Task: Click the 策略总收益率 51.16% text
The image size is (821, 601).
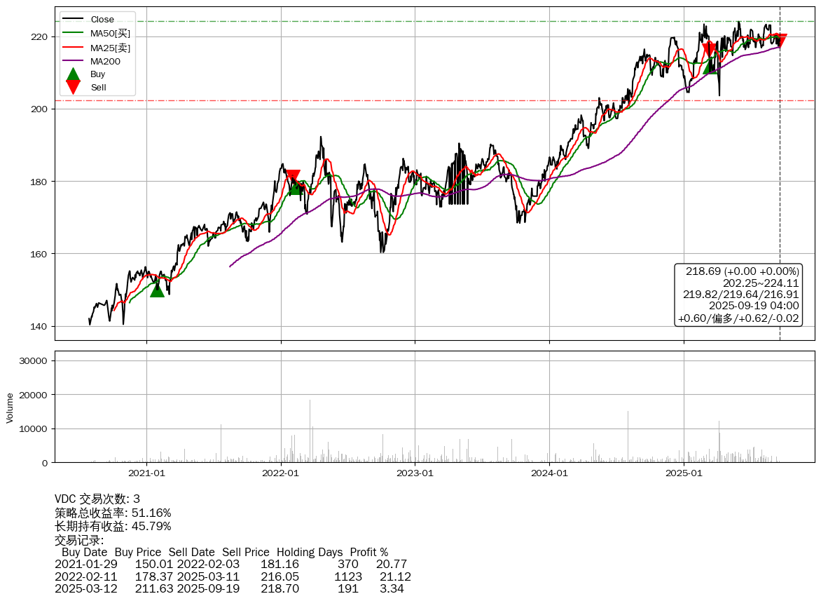Action: (113, 513)
